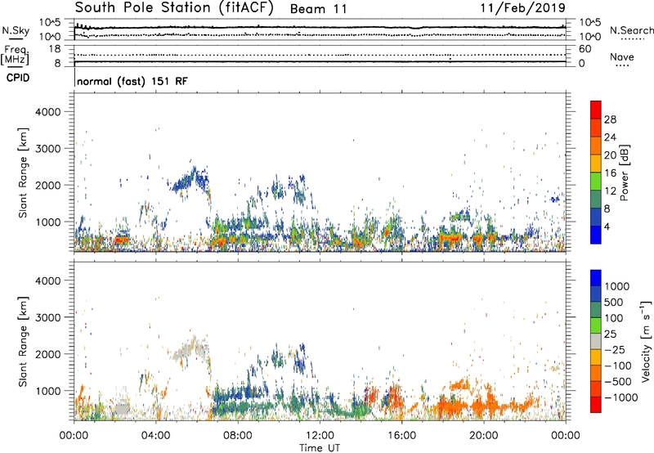The image size is (654, 453).
Task: Pick the light green 12–16 dB colorbar segment
Action: point(596,182)
